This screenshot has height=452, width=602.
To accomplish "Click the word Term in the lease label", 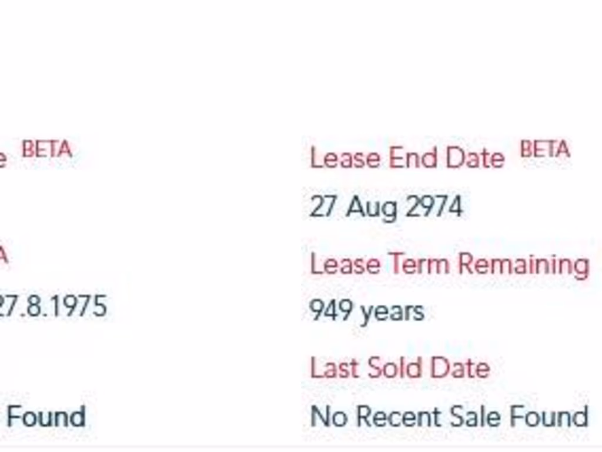I will pyautogui.click(x=419, y=264).
